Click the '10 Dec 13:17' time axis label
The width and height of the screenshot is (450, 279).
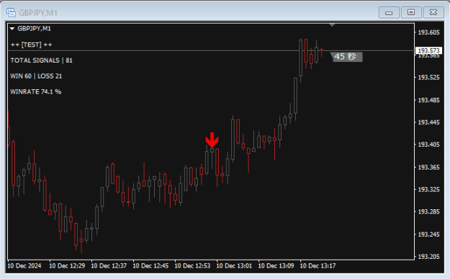(318, 266)
